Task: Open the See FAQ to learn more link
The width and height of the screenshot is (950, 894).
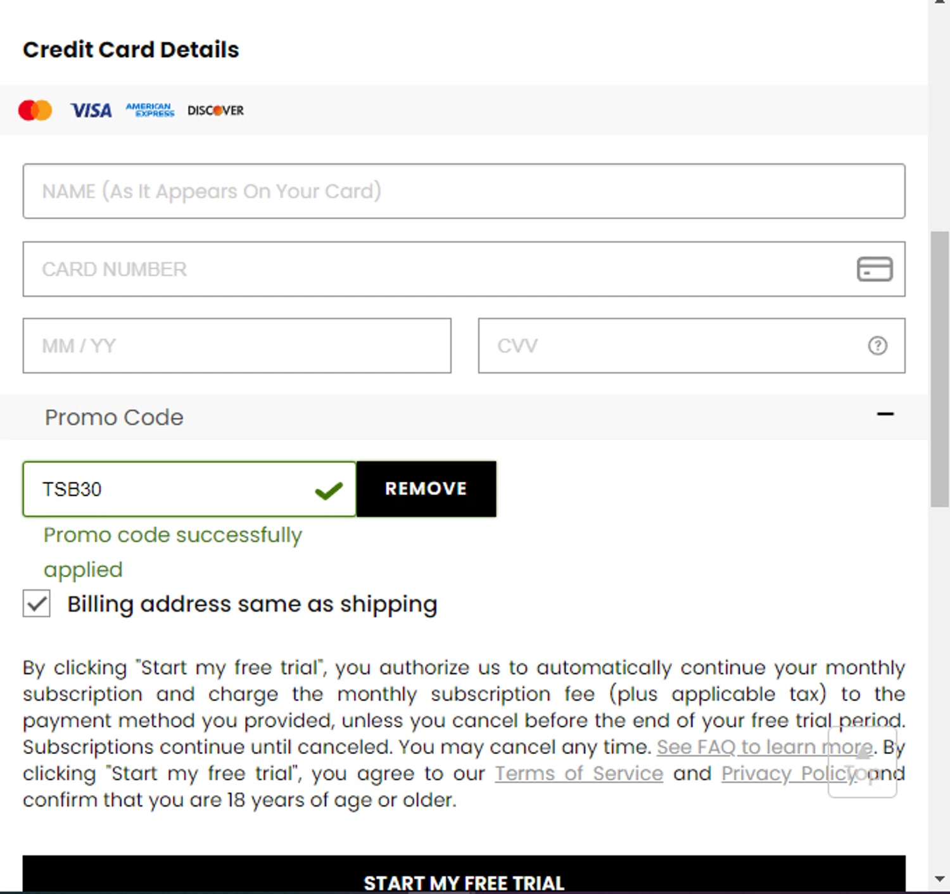Action: tap(764, 747)
